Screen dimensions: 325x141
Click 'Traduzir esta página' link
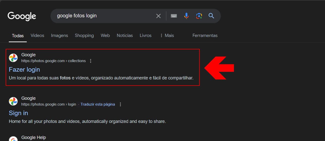pyautogui.click(x=98, y=104)
